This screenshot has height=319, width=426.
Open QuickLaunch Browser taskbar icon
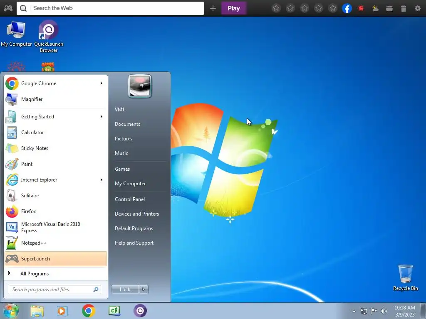[140, 311]
